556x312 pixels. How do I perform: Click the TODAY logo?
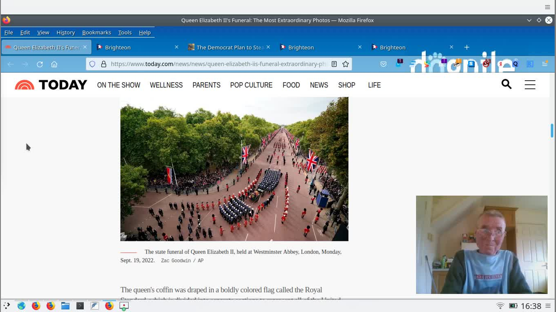tap(51, 85)
